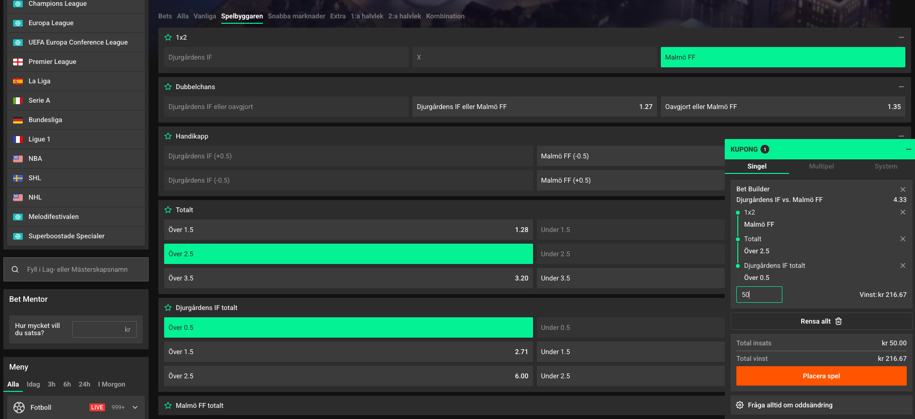This screenshot has height=419, width=915.
Task: Deselect Över 2.5 in Totalt
Action: coord(349,254)
